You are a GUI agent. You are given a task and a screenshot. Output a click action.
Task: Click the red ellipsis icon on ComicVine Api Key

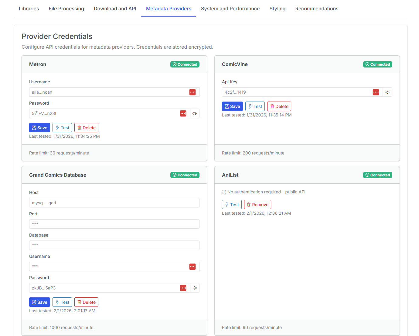[376, 92]
